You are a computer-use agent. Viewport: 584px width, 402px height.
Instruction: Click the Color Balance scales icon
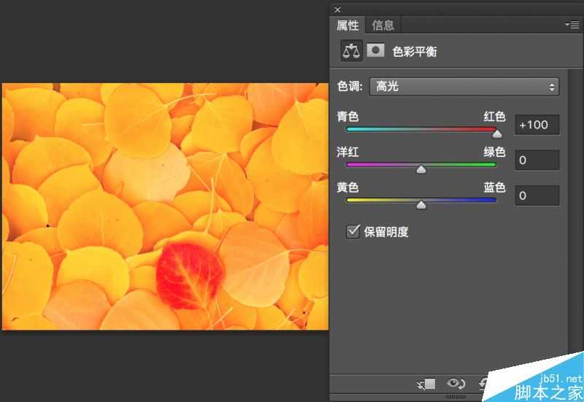tap(352, 51)
